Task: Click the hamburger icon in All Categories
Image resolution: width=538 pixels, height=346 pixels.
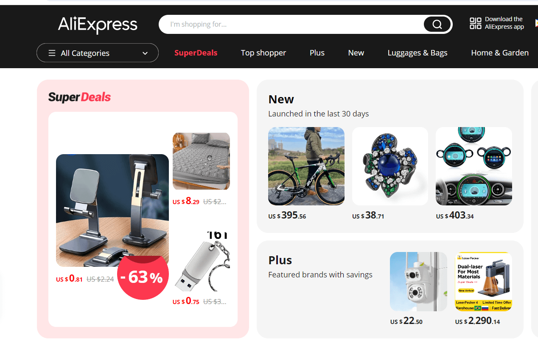Action: (x=52, y=53)
